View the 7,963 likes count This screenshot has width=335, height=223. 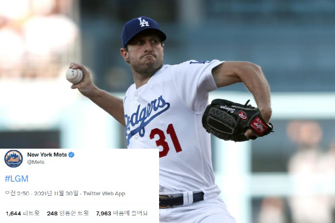coord(122,213)
